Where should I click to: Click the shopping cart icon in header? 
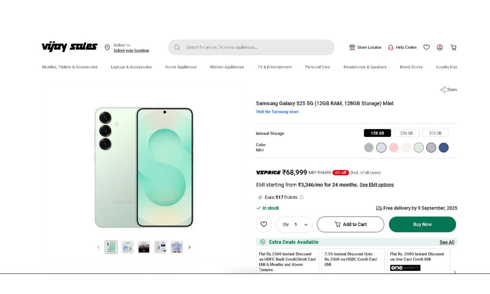453,47
